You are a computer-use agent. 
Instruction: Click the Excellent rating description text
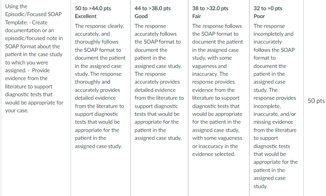pyautogui.click(x=100, y=86)
